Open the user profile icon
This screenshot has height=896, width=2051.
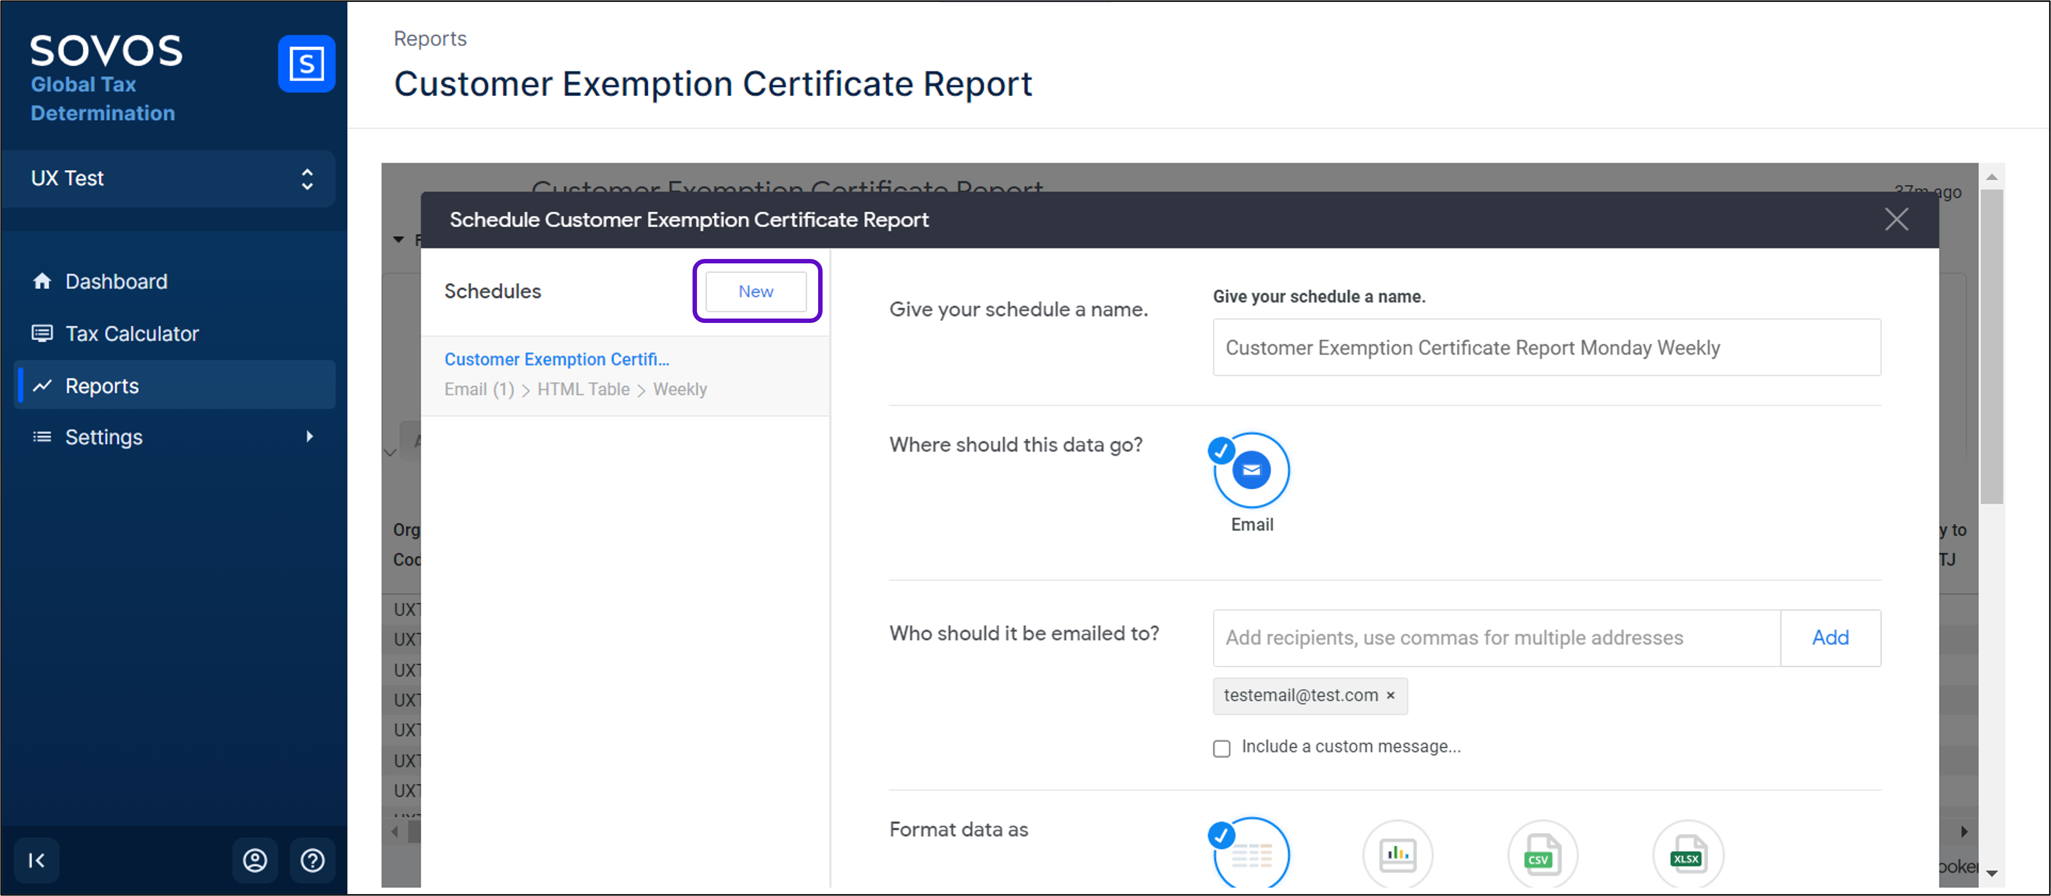pos(255,860)
